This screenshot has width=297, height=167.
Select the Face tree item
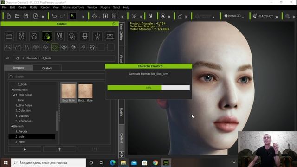(x=20, y=100)
